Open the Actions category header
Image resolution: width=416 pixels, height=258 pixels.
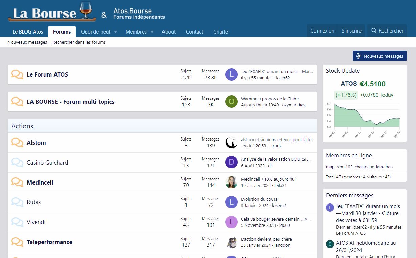pos(22,126)
